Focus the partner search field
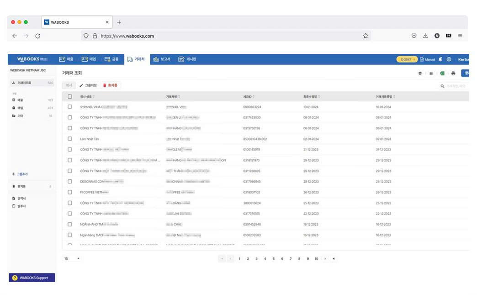477x295 pixels. pos(456,86)
